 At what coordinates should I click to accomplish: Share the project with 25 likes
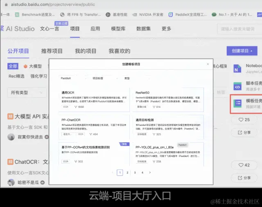pyautogui.click(x=244, y=132)
